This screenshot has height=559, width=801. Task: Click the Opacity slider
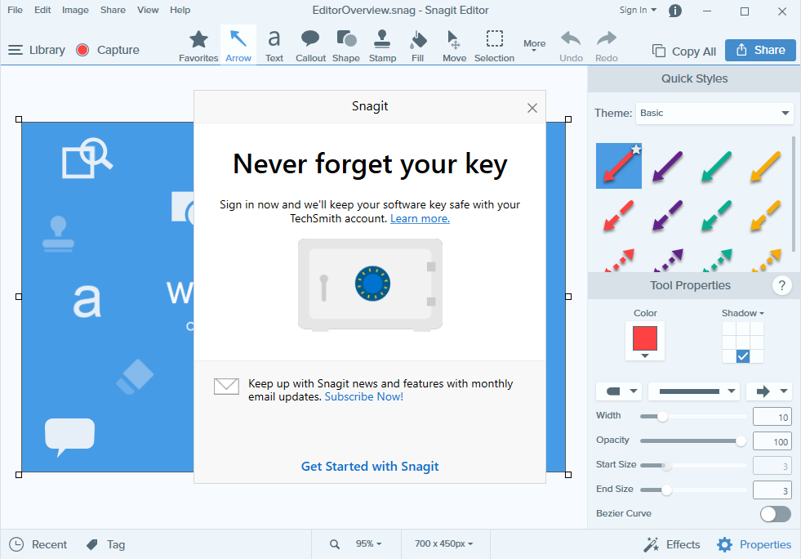click(x=693, y=440)
